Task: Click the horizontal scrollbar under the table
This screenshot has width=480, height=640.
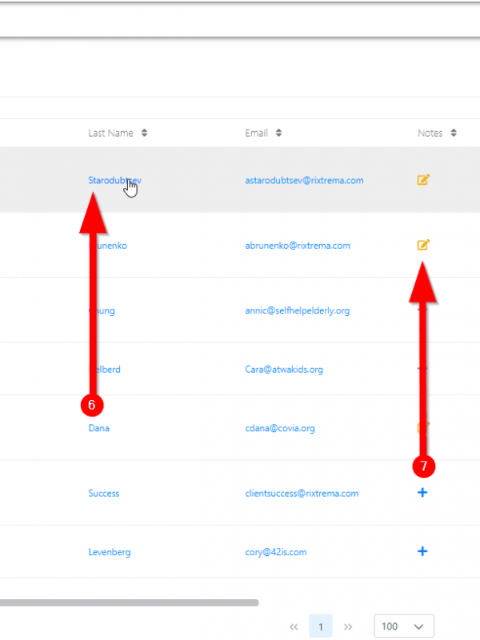Action: (x=128, y=602)
